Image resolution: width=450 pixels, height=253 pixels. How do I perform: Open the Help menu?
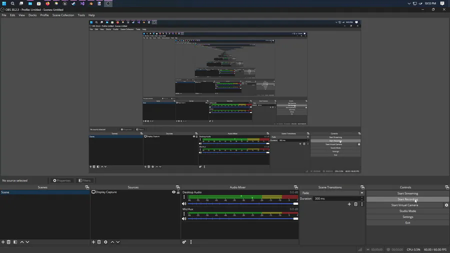click(x=91, y=15)
